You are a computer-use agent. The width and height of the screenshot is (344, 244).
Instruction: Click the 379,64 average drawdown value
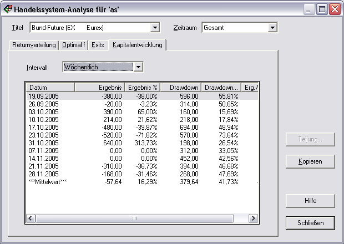point(189,182)
